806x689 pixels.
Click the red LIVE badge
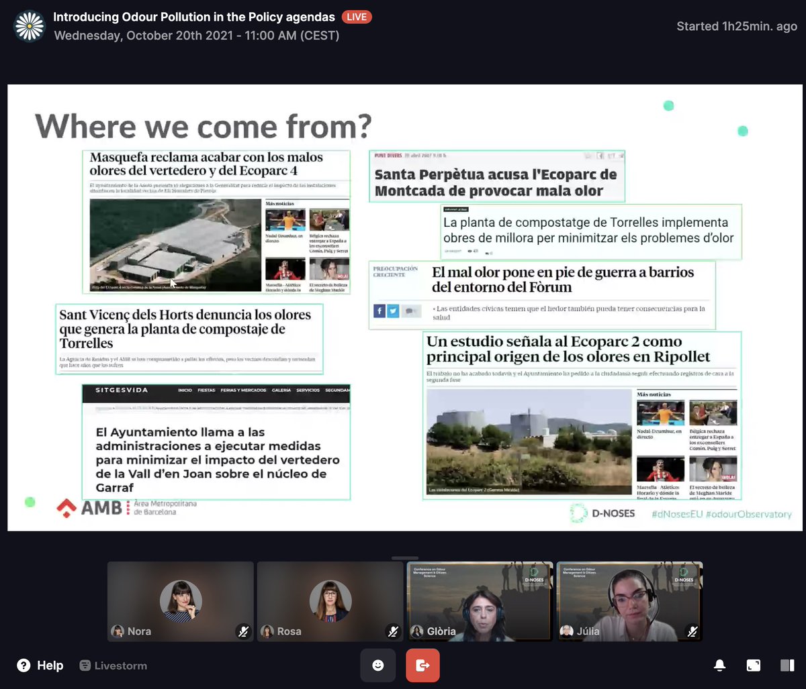357,17
